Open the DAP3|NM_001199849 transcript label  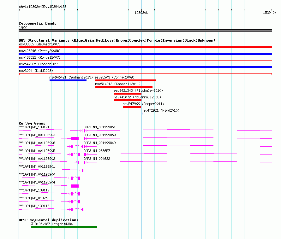click(x=99, y=143)
